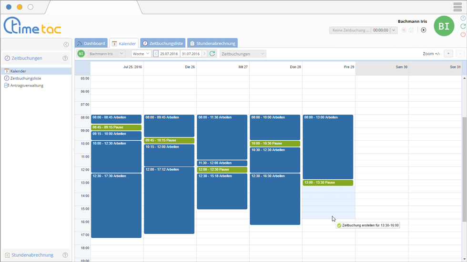Viewport: 467px width, 262px height.
Task: Start time tracking with play button
Action: [424, 30]
